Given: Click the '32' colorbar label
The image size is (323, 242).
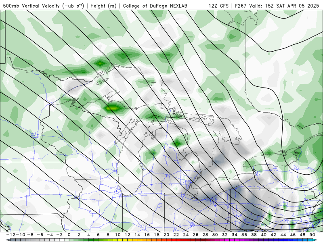Looking at the screenshot, I should (x=225, y=235).
